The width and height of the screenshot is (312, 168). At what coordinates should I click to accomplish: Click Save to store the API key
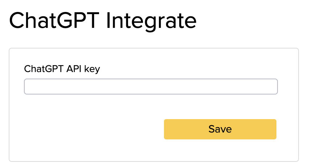[220, 129]
